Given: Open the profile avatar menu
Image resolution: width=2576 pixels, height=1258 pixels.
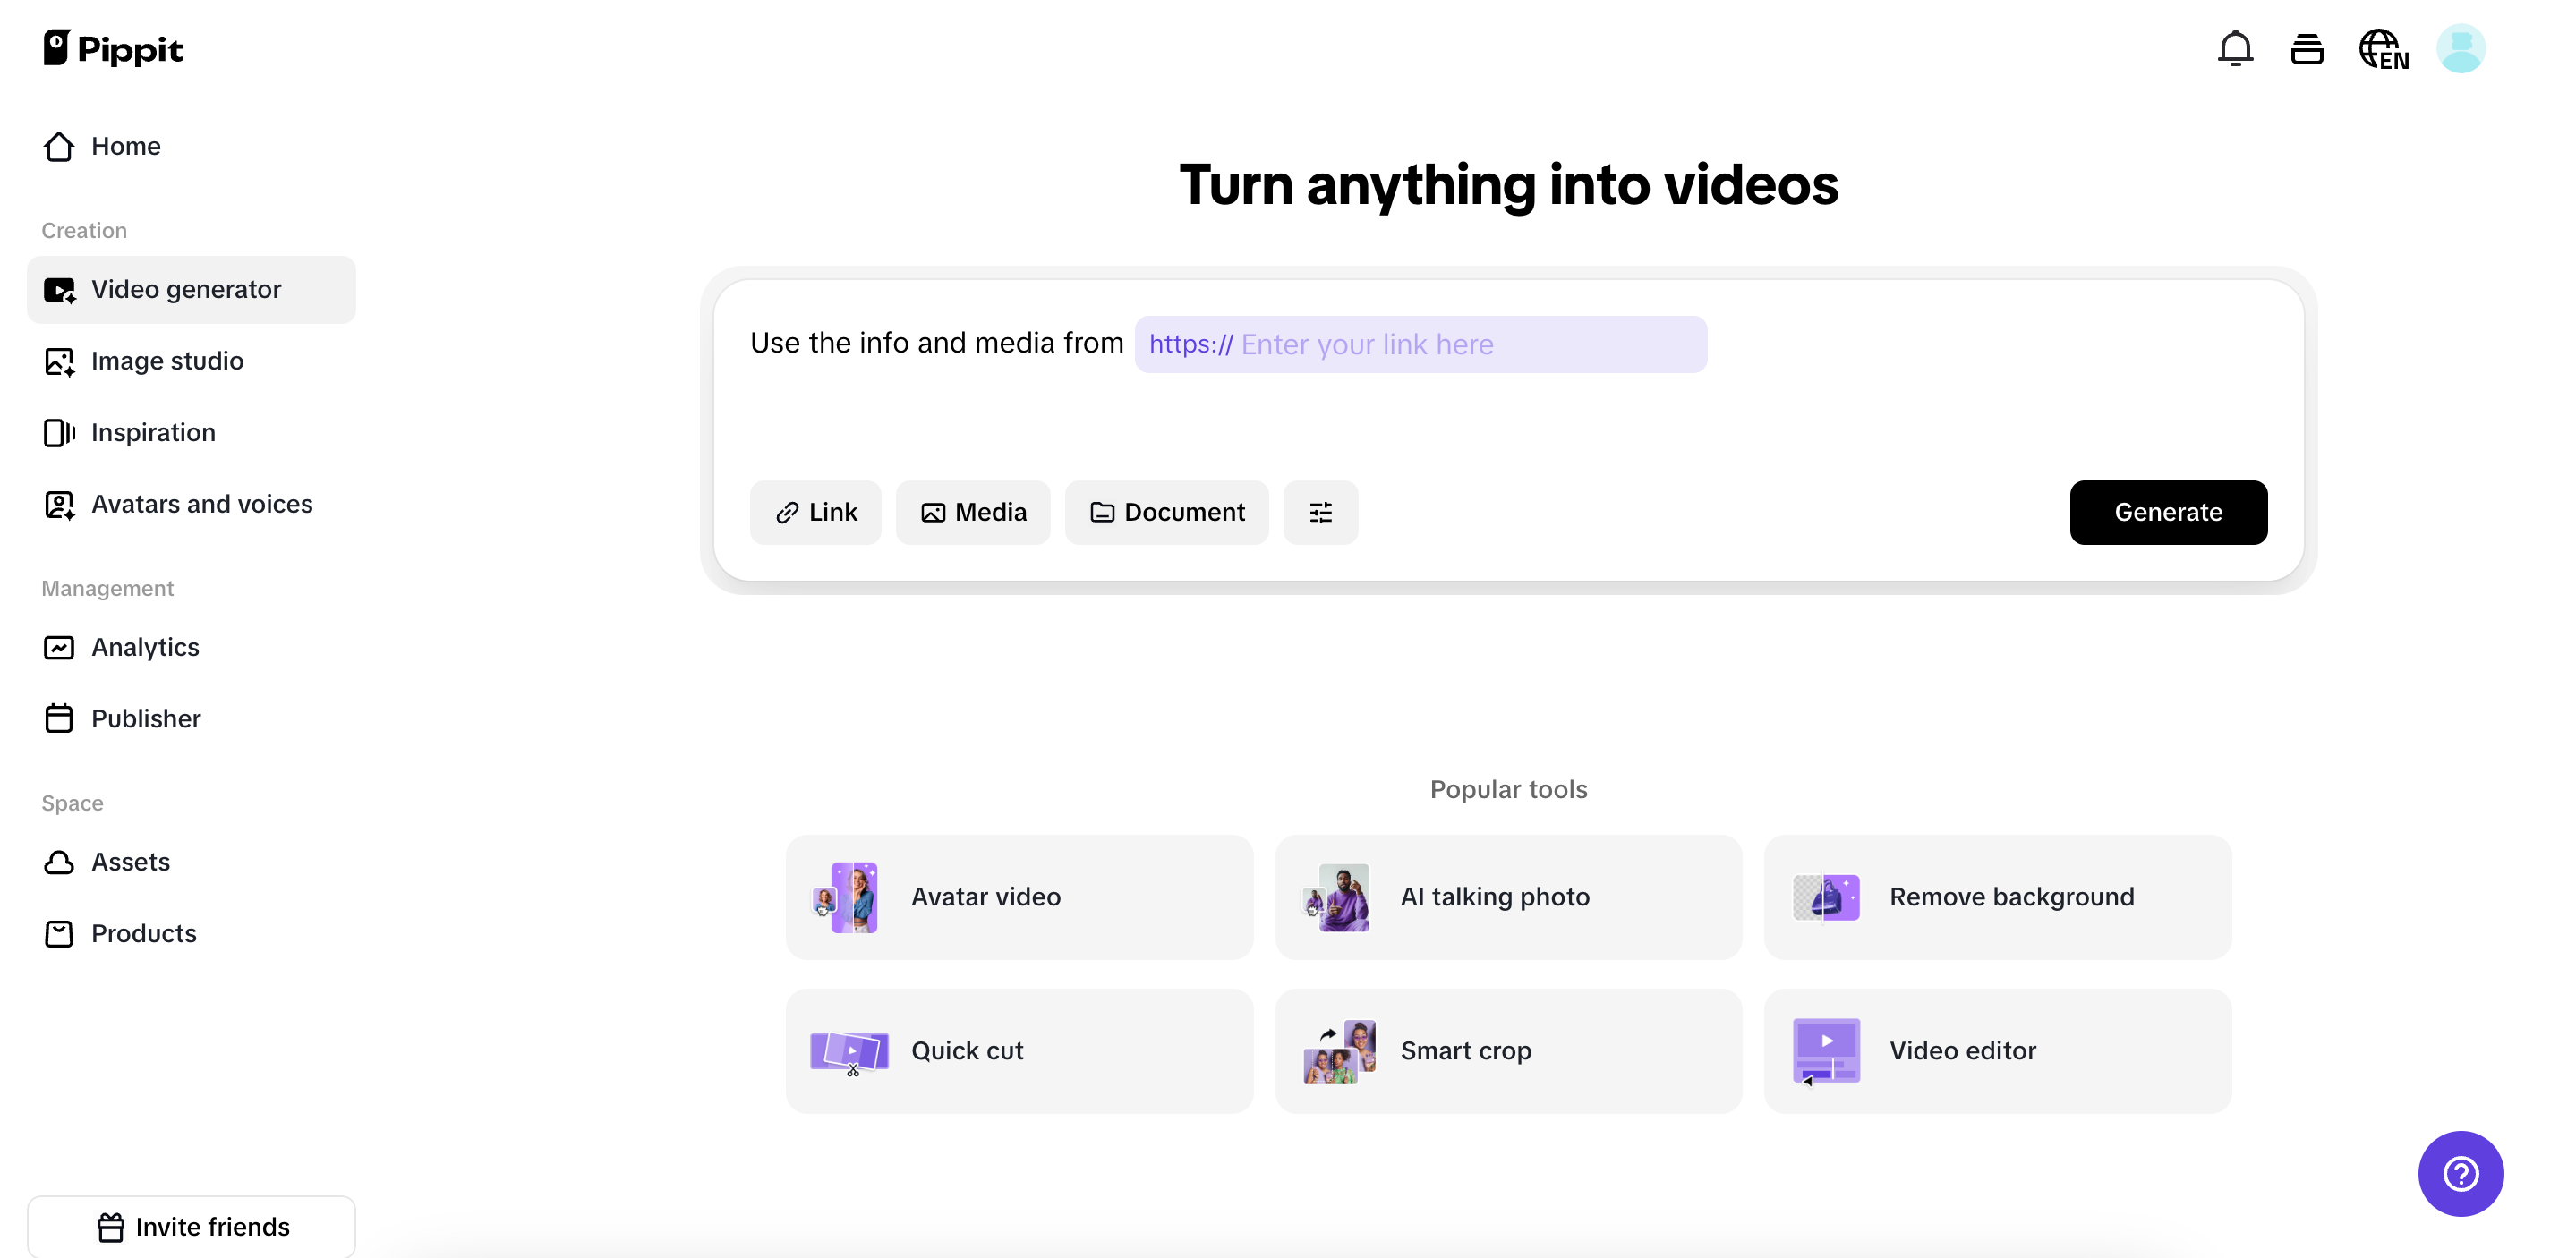Looking at the screenshot, I should click(2460, 48).
